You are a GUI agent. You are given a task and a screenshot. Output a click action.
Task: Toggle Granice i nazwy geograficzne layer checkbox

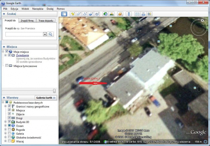(9, 106)
